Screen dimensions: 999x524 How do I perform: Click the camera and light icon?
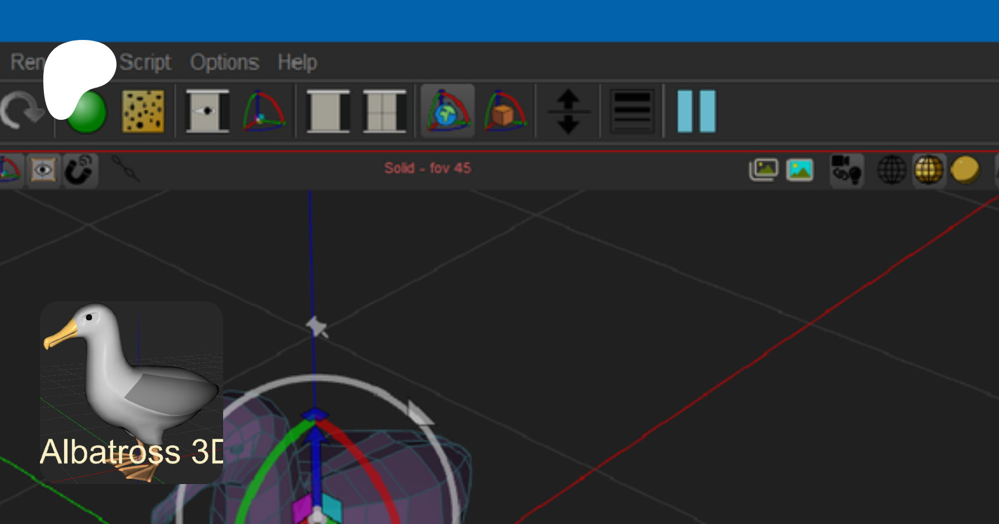(846, 170)
